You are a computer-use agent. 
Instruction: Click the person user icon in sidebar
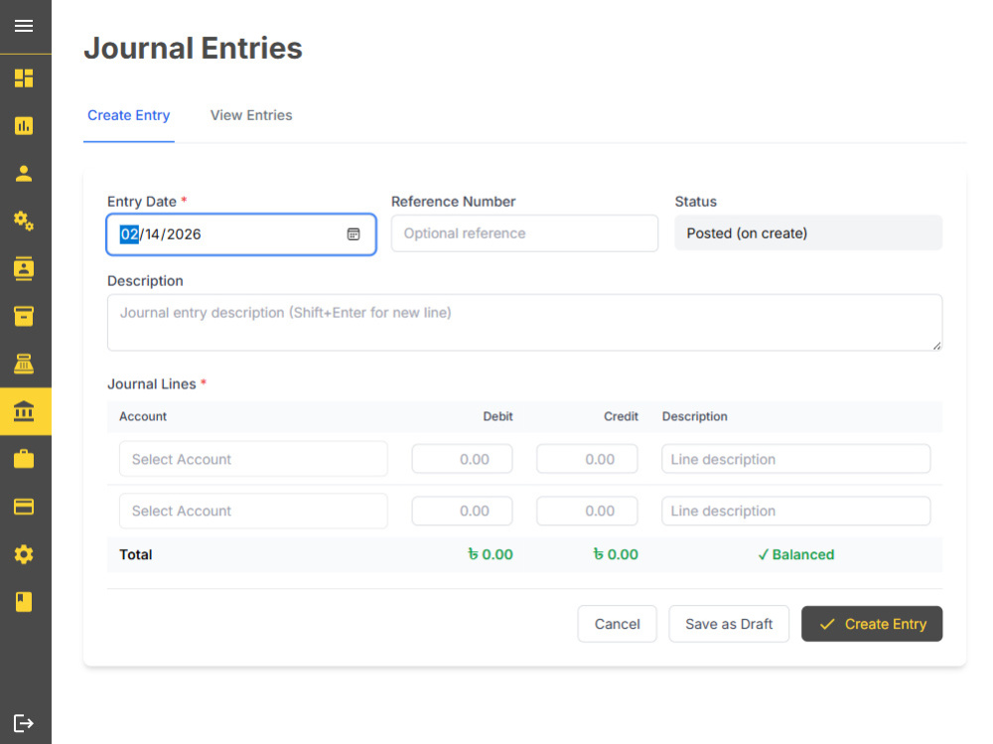[x=24, y=173]
